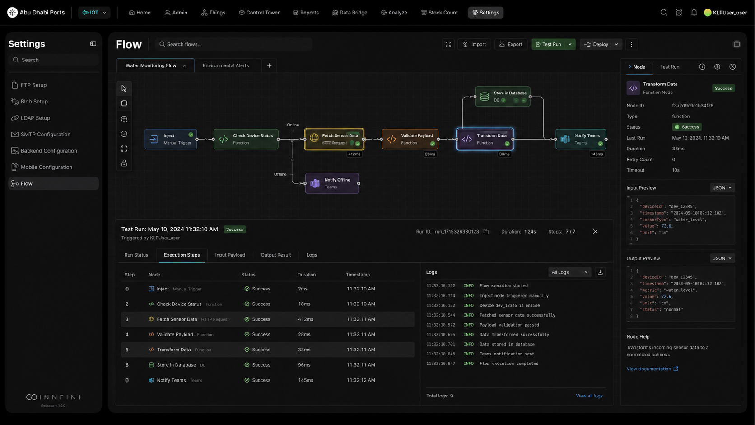Select the Notify Offline node
This screenshot has height=425, width=755.
(332, 183)
